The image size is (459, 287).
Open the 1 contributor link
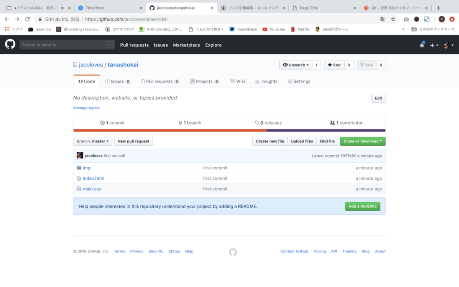coord(346,123)
